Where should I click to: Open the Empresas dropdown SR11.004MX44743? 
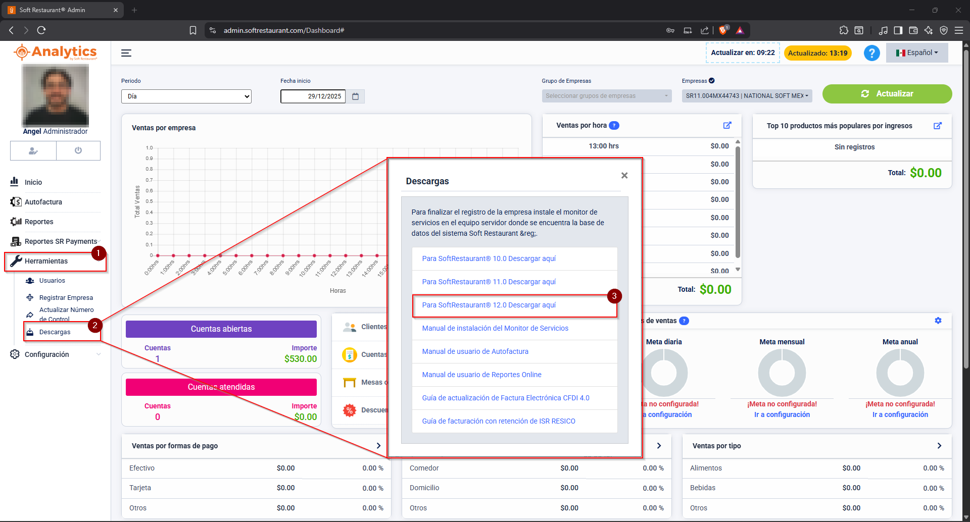click(747, 96)
